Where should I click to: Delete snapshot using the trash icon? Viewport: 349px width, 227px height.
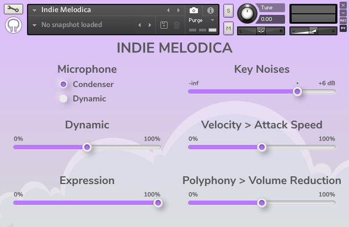click(x=176, y=25)
